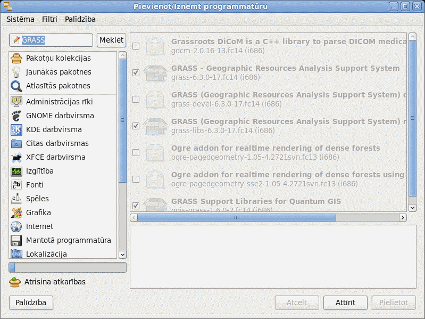Open the Filtri menu
The width and height of the screenshot is (425, 319).
(x=49, y=19)
